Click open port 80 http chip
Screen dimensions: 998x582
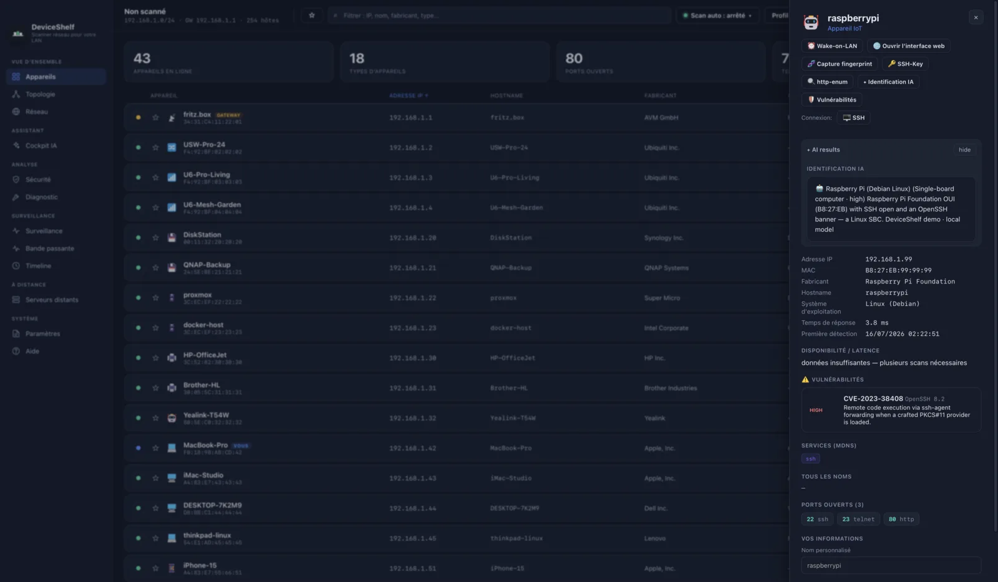tap(901, 519)
